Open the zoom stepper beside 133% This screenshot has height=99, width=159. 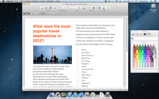coord(125,90)
